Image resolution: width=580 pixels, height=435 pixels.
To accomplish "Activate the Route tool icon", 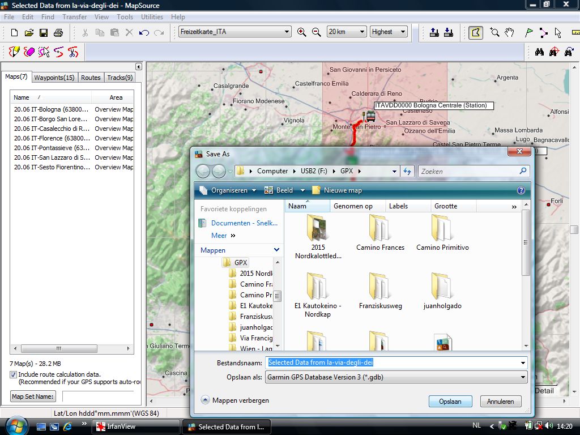I will click(544, 32).
